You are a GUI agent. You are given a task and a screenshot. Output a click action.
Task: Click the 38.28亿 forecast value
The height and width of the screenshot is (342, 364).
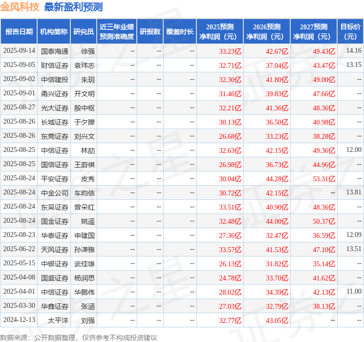pos(324,136)
